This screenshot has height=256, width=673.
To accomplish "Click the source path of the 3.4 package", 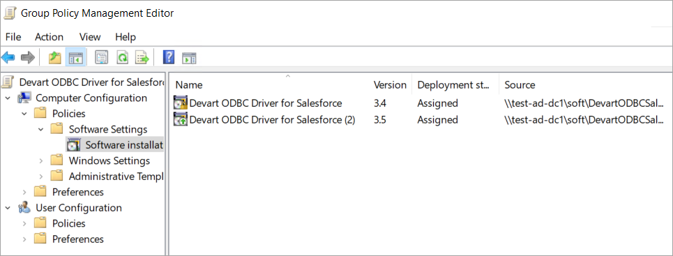I will pos(584,103).
